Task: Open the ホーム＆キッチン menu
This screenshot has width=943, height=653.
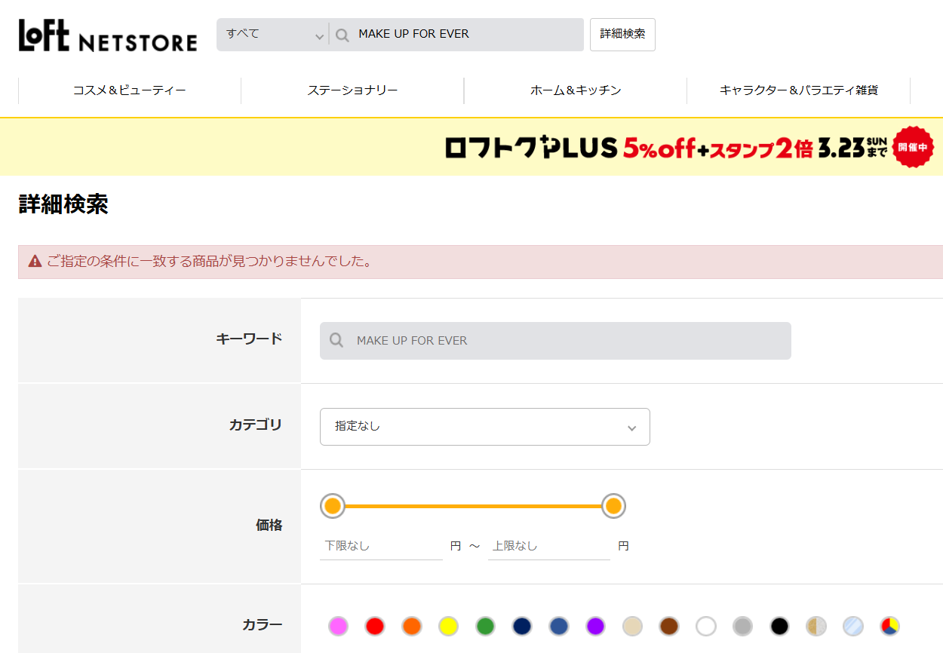Action: pos(576,90)
